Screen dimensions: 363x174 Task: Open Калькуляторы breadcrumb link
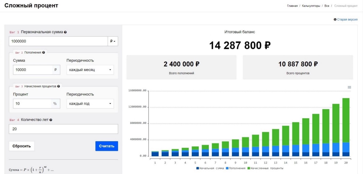(x=311, y=6)
